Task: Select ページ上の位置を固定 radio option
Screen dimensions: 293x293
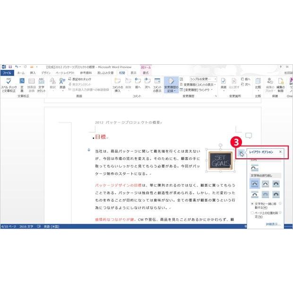Action: click(253, 213)
